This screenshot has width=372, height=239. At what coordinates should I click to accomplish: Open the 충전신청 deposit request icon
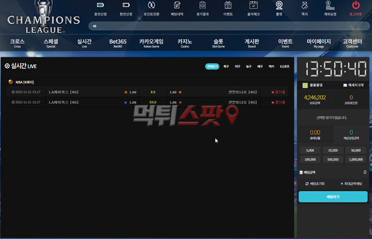pyautogui.click(x=100, y=5)
